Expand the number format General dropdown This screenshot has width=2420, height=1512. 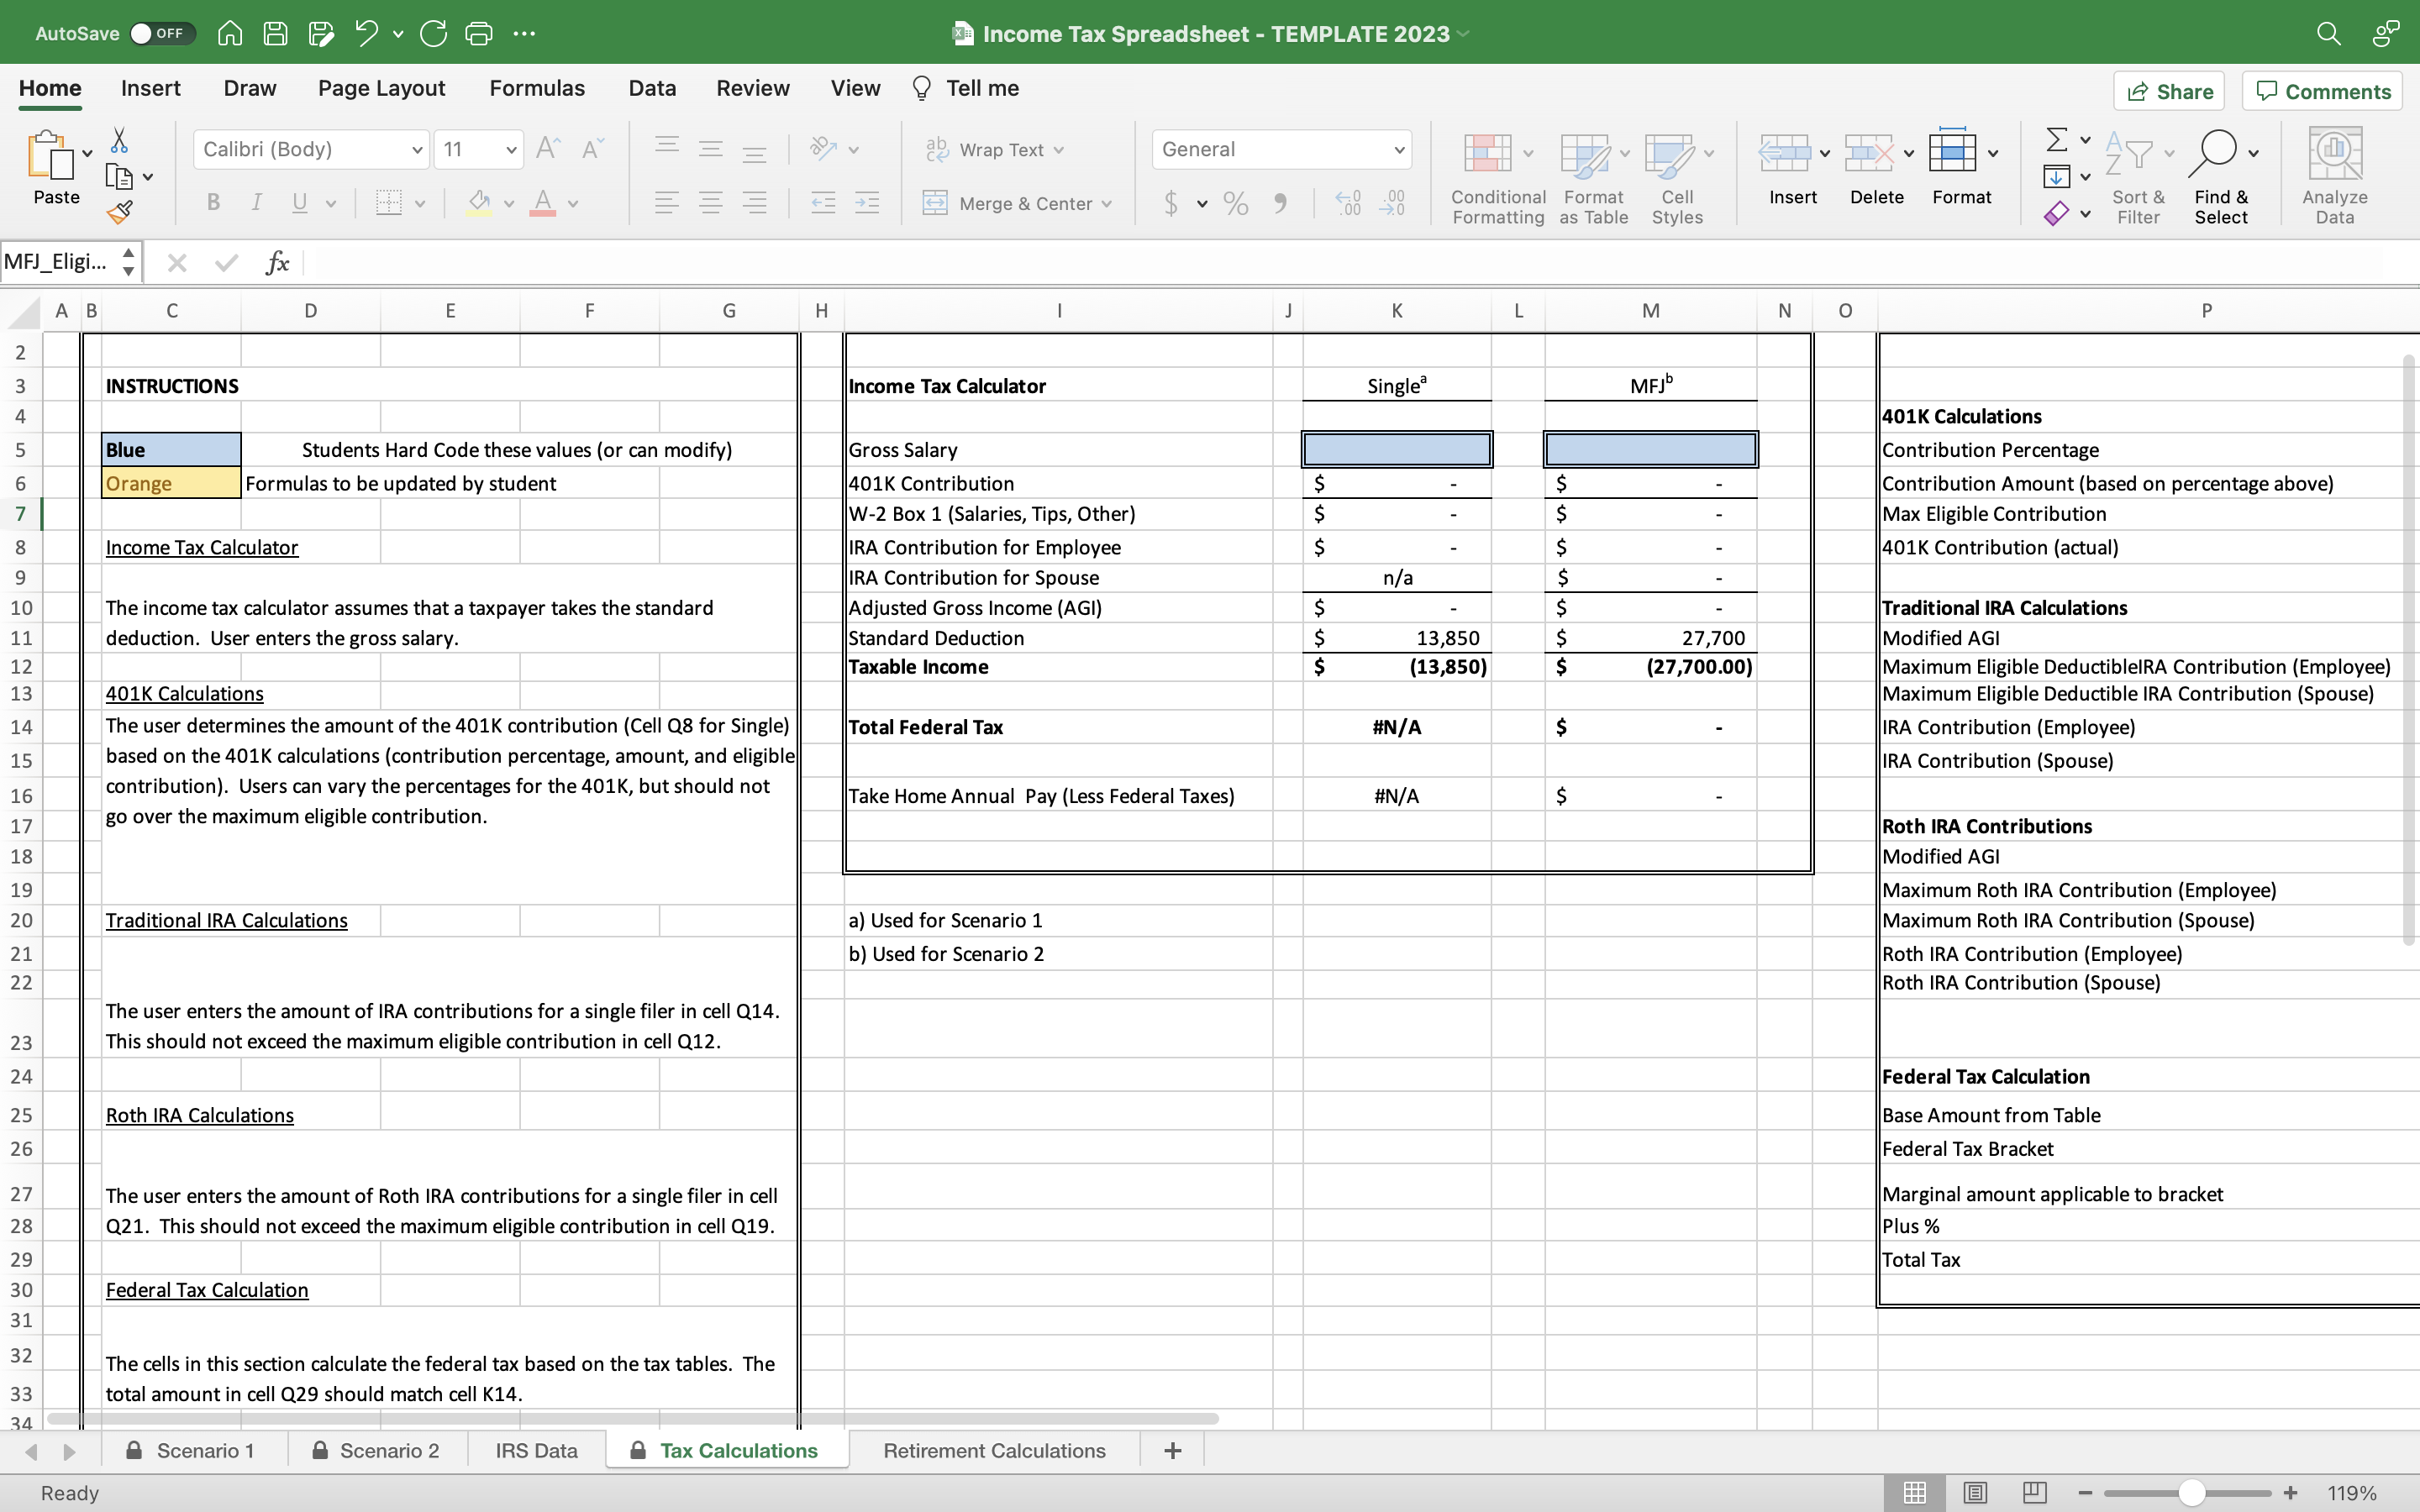click(1398, 149)
